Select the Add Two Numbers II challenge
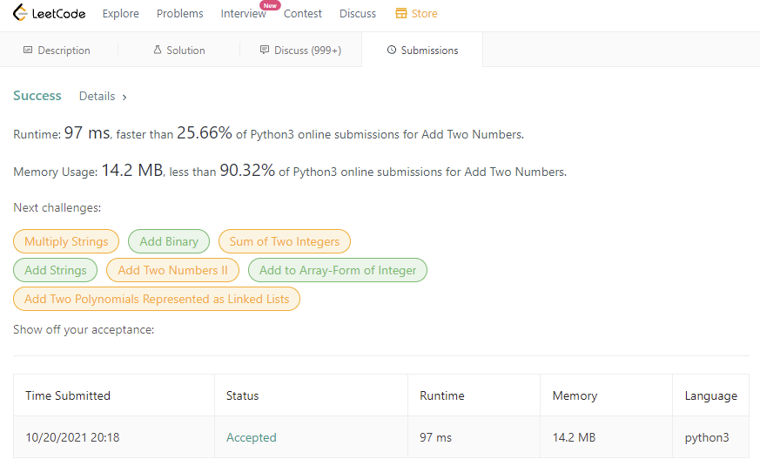 (172, 270)
